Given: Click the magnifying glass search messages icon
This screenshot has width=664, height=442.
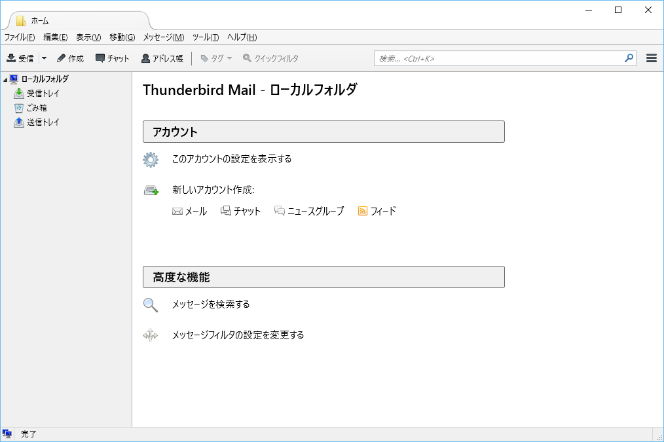Looking at the screenshot, I should [151, 305].
